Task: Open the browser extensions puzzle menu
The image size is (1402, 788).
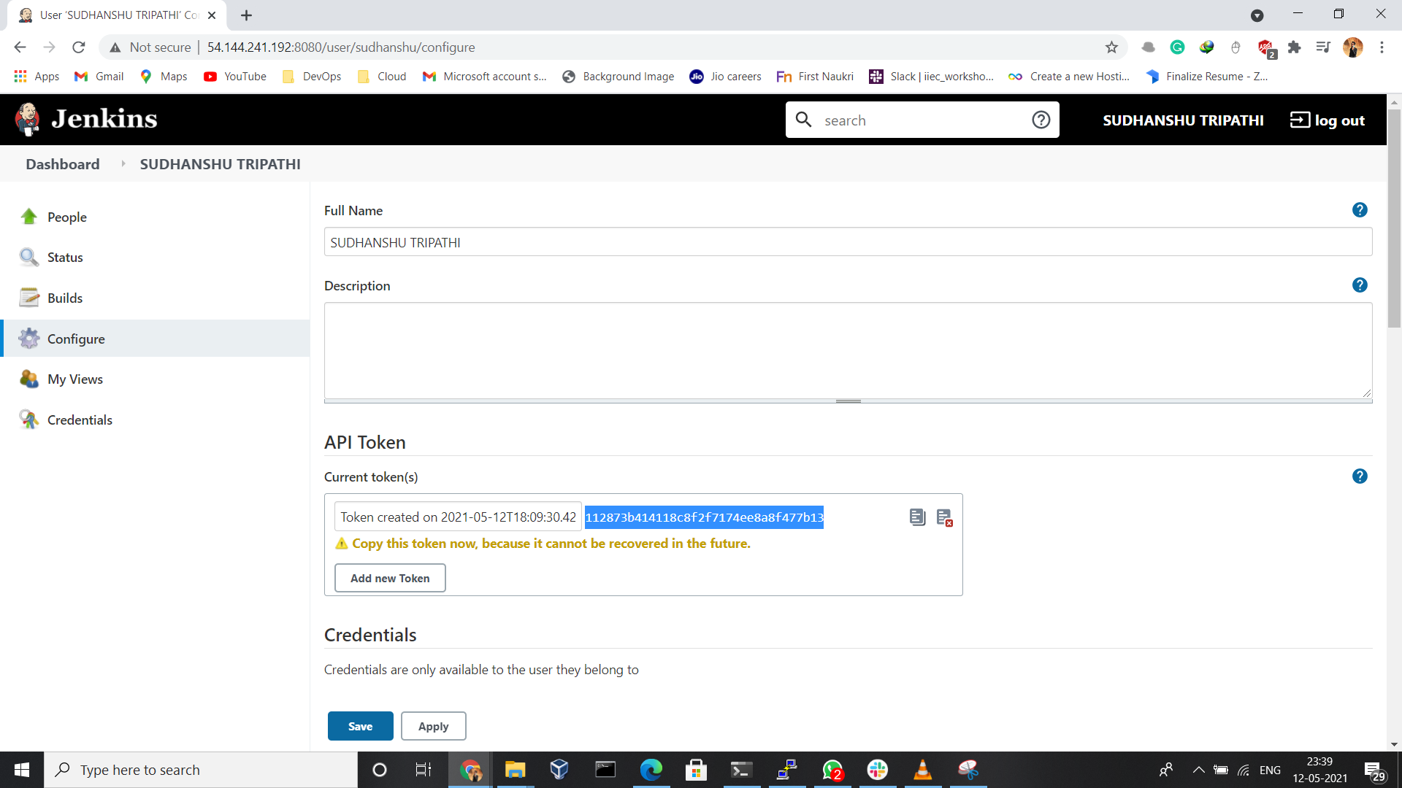Action: 1294,47
